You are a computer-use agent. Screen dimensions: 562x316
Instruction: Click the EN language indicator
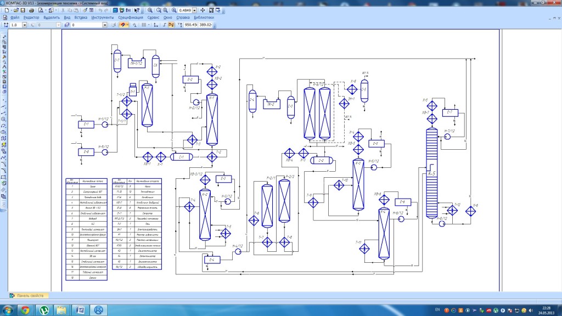(x=437, y=309)
